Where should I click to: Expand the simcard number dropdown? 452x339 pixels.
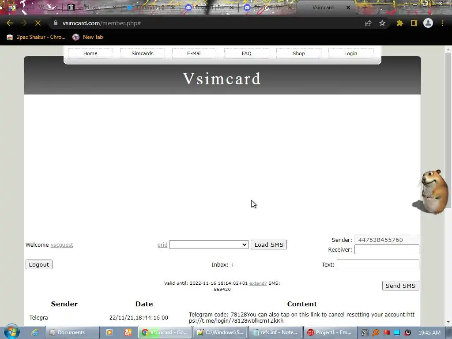[209, 245]
